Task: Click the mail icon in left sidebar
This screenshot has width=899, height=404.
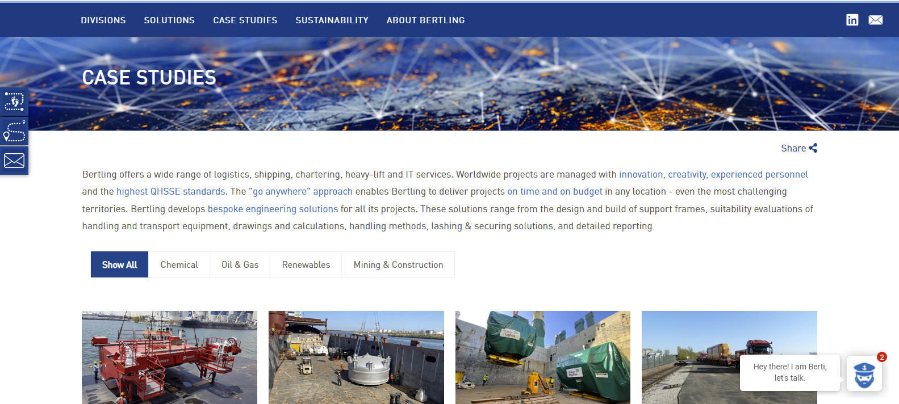Action: [x=14, y=161]
